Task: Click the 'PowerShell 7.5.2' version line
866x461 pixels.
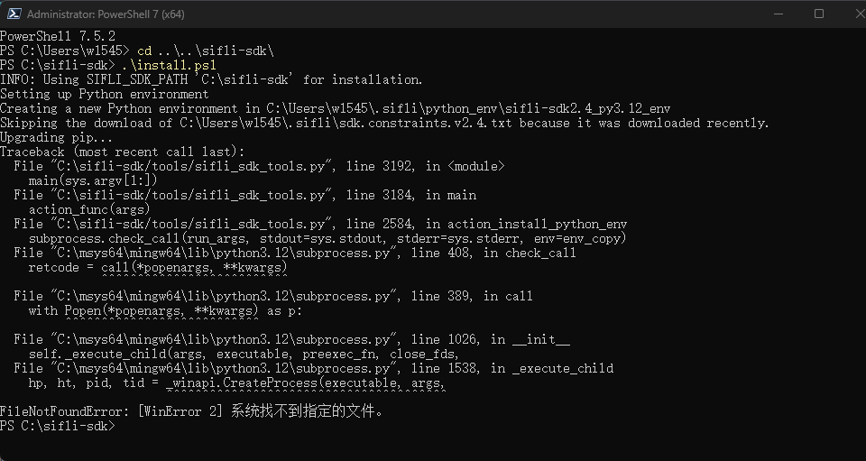Action: click(x=58, y=36)
